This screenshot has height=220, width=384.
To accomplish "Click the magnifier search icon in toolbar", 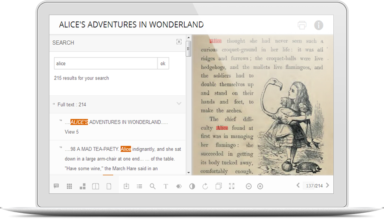I will click(152, 186).
